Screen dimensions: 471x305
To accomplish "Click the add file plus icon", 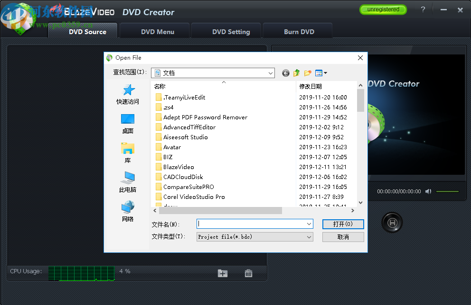I will pos(222,273).
